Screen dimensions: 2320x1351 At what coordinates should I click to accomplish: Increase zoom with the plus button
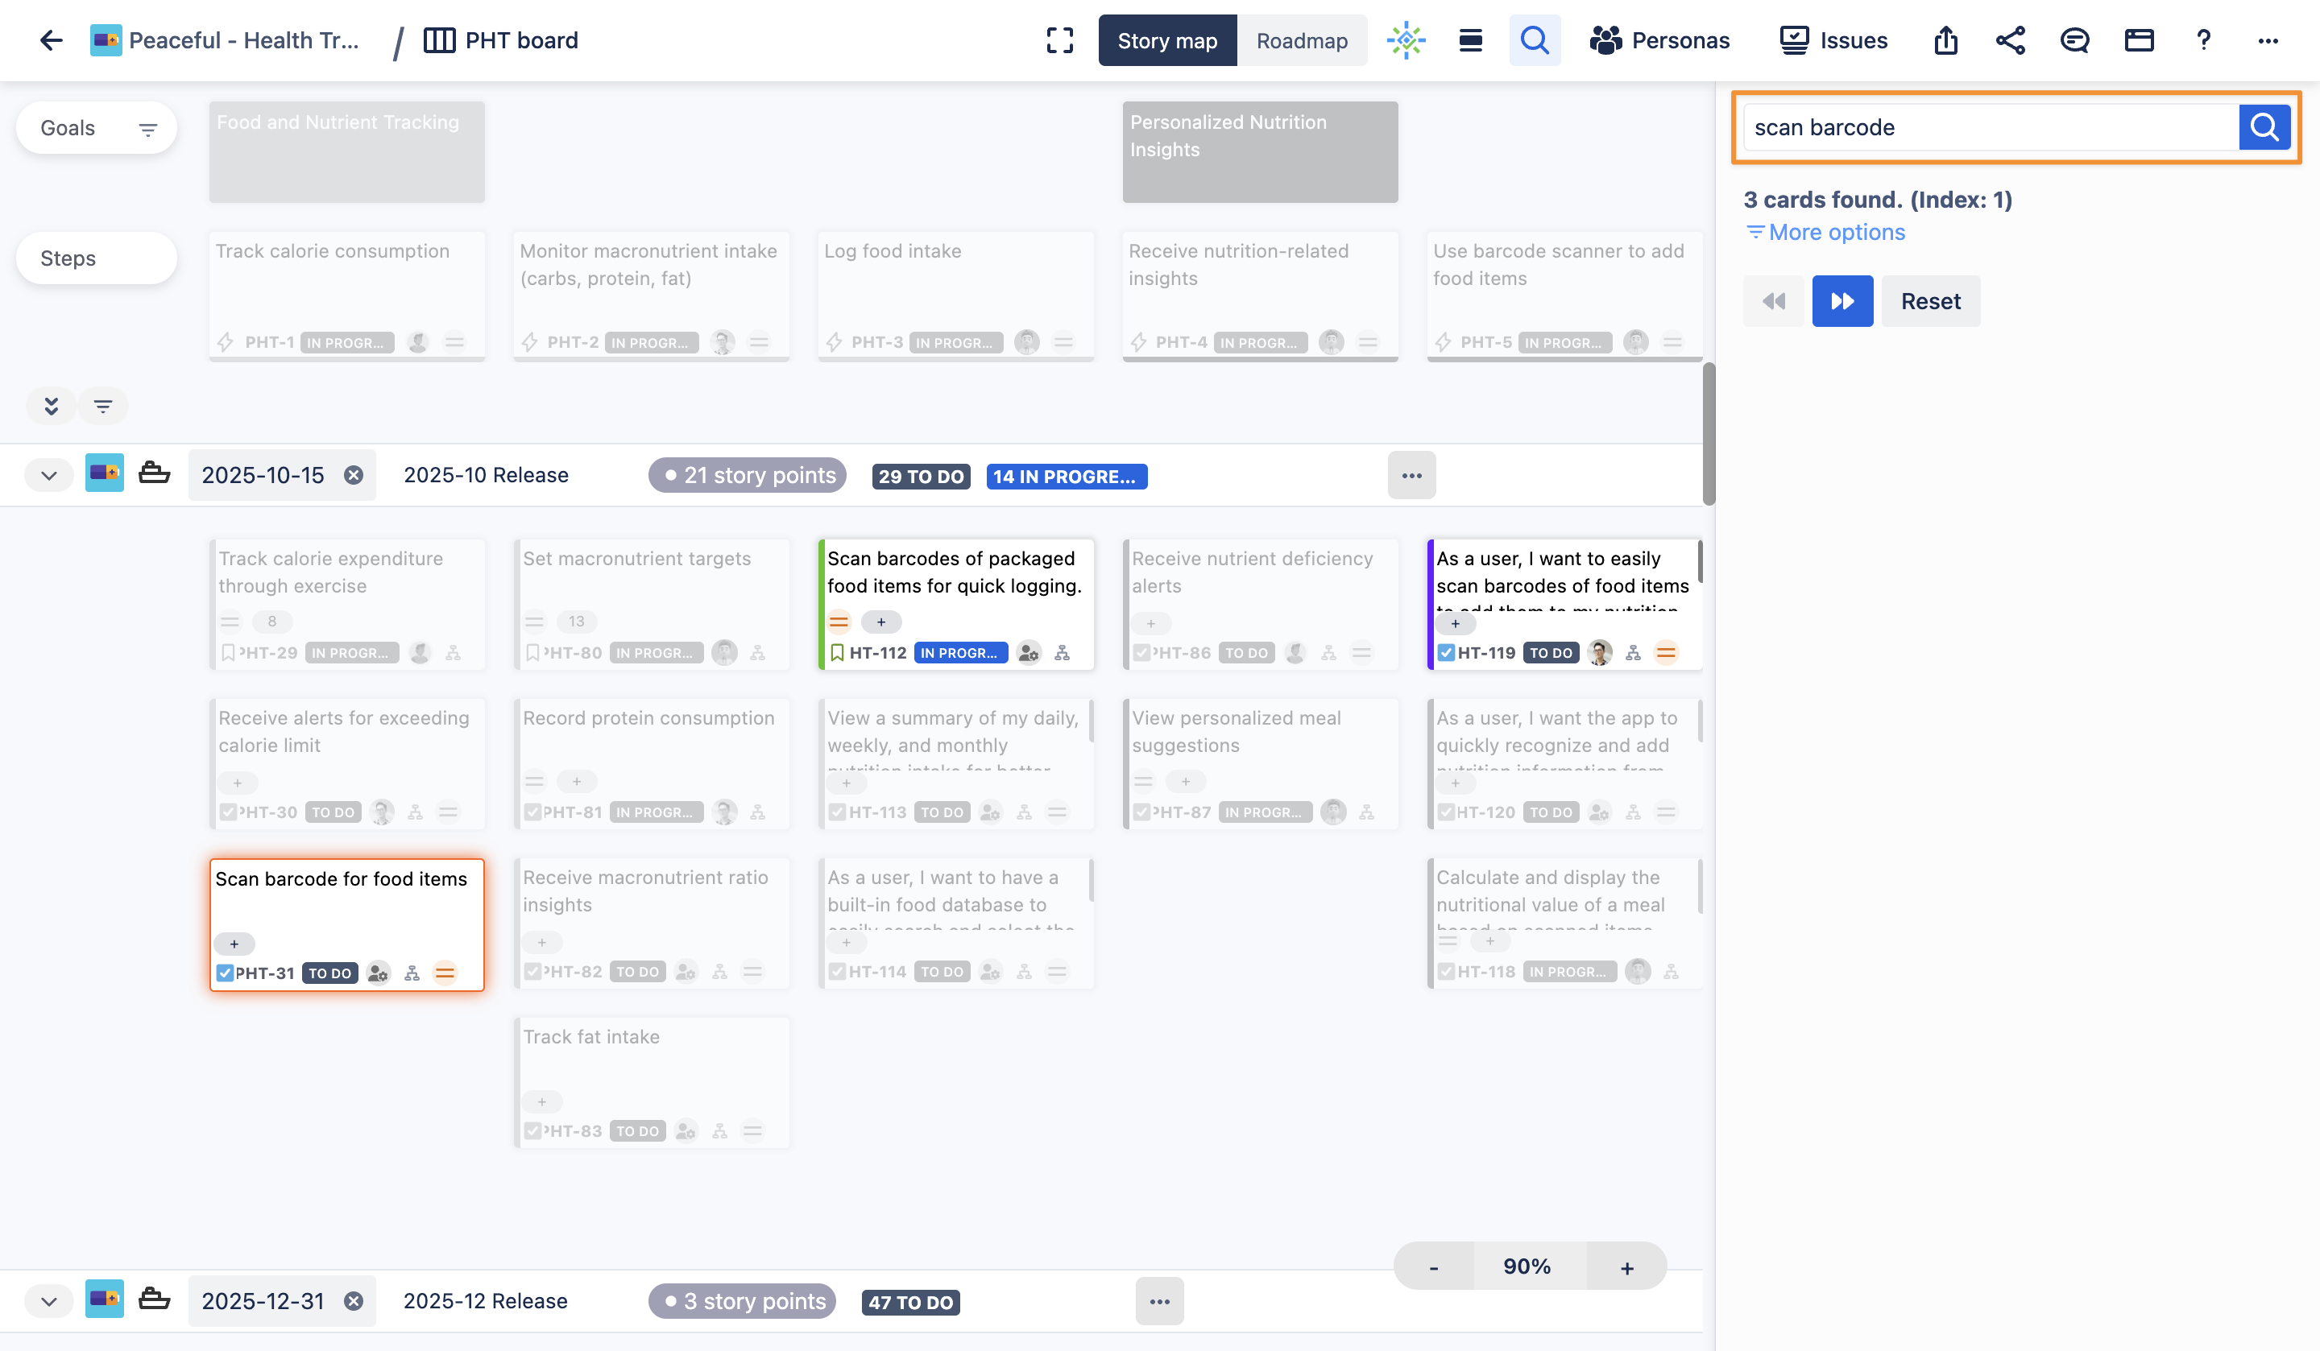point(1626,1267)
